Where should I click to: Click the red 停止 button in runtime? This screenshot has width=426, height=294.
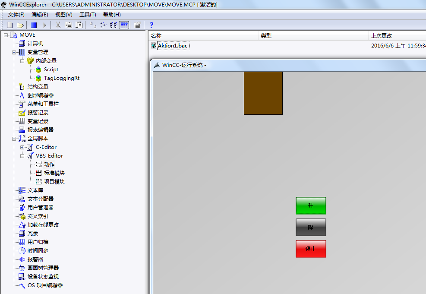click(x=311, y=249)
